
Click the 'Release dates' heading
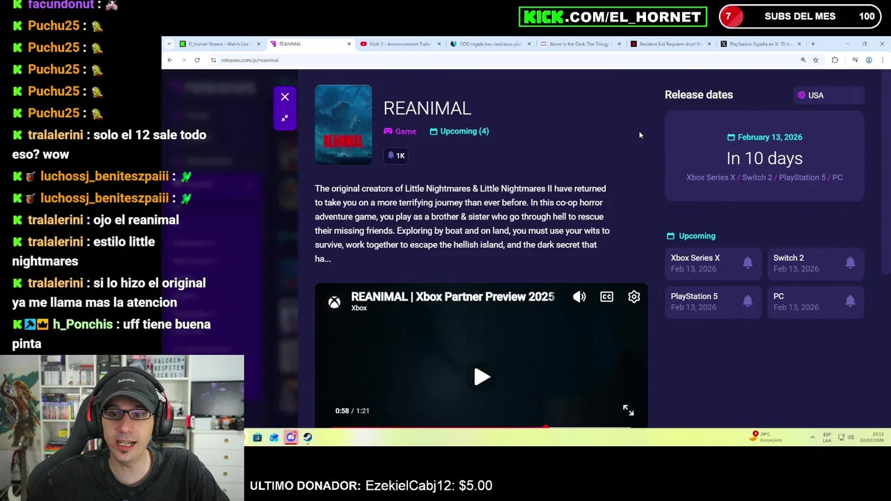[x=698, y=95]
